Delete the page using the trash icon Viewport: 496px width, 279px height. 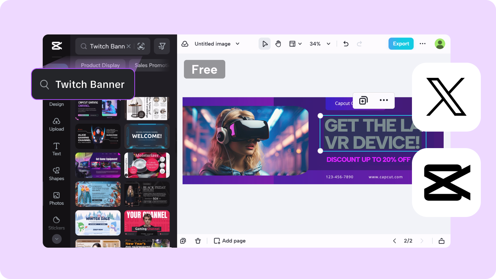pos(198,240)
